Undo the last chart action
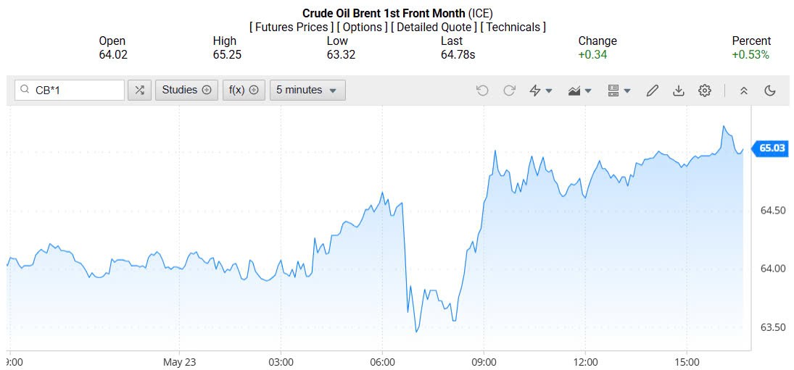Image resolution: width=794 pixels, height=370 pixels. (x=482, y=91)
